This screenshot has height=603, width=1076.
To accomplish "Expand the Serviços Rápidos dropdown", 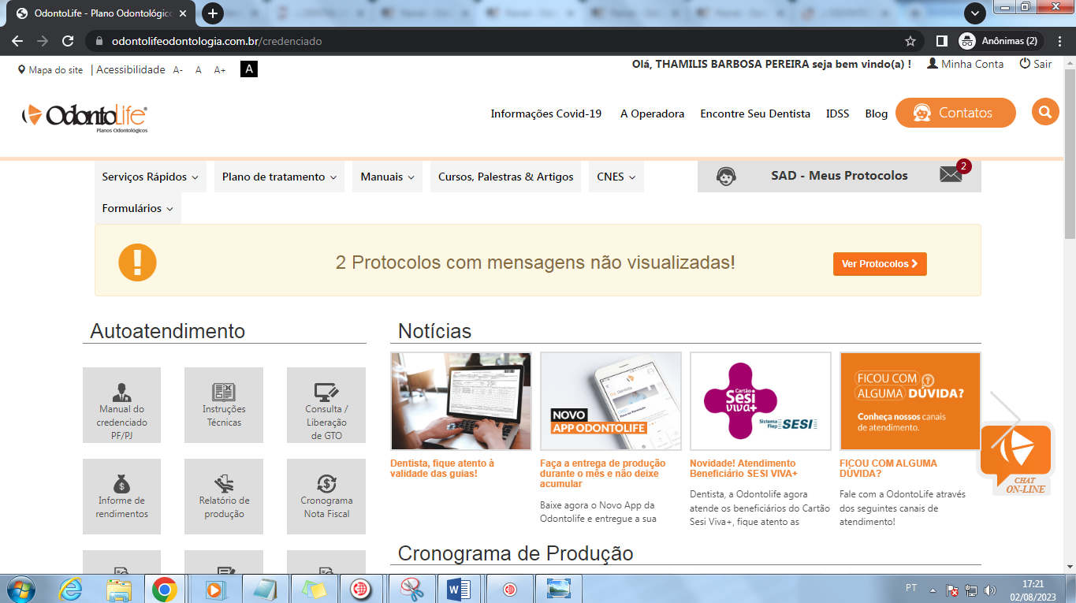I will (x=150, y=177).
